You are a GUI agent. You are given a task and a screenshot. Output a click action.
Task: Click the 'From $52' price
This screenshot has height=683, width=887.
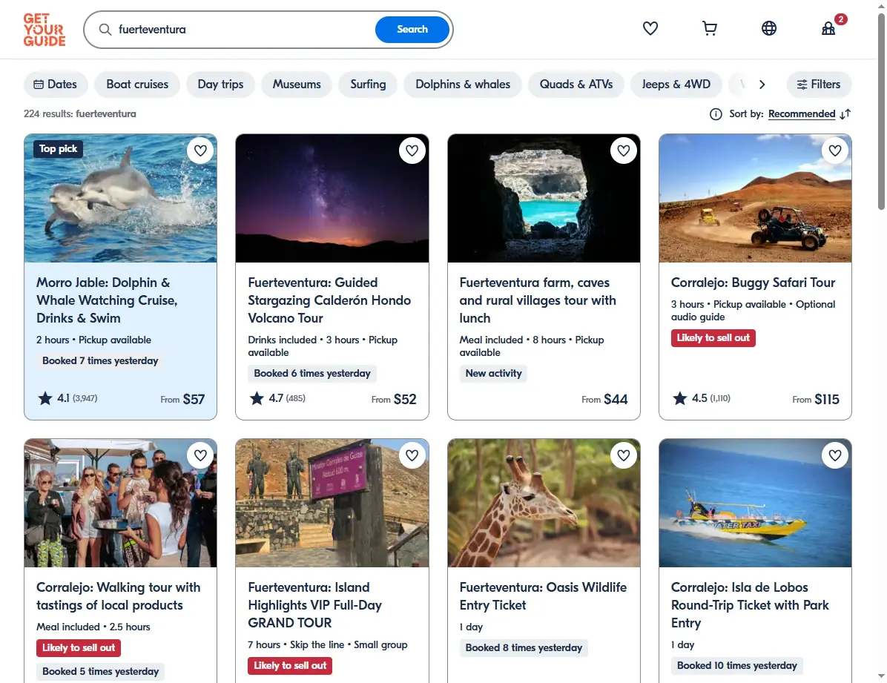pyautogui.click(x=394, y=400)
